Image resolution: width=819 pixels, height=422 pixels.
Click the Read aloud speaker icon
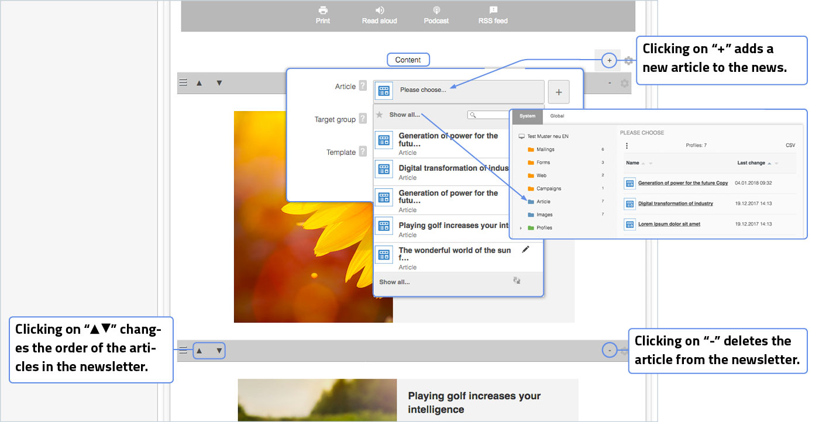[x=379, y=11]
